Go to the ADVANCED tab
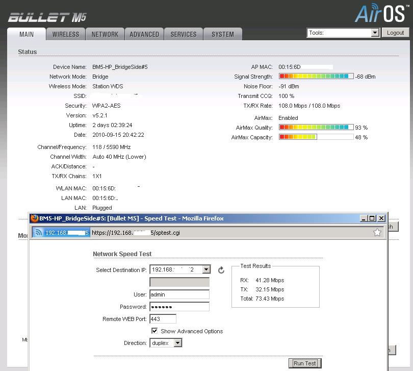 point(144,34)
